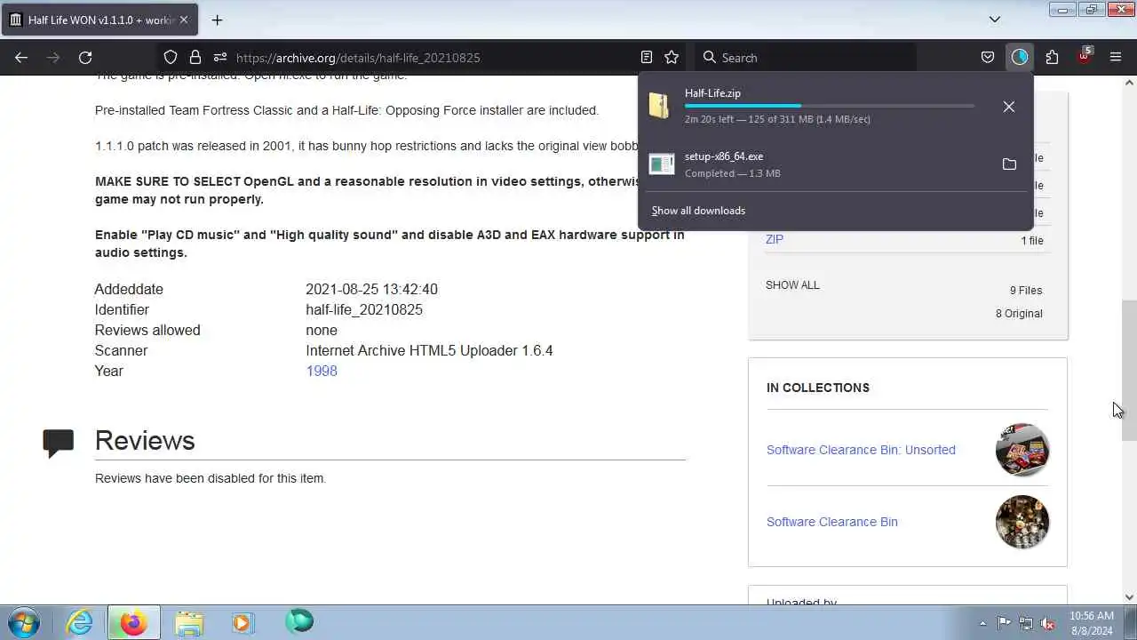
Task: Click the 9 Files count text
Action: point(1026,291)
